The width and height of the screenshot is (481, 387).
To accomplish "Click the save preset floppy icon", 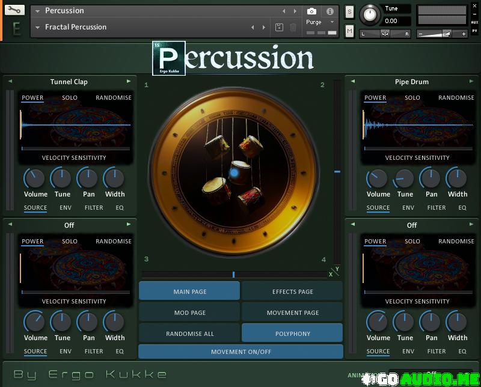I will [279, 27].
